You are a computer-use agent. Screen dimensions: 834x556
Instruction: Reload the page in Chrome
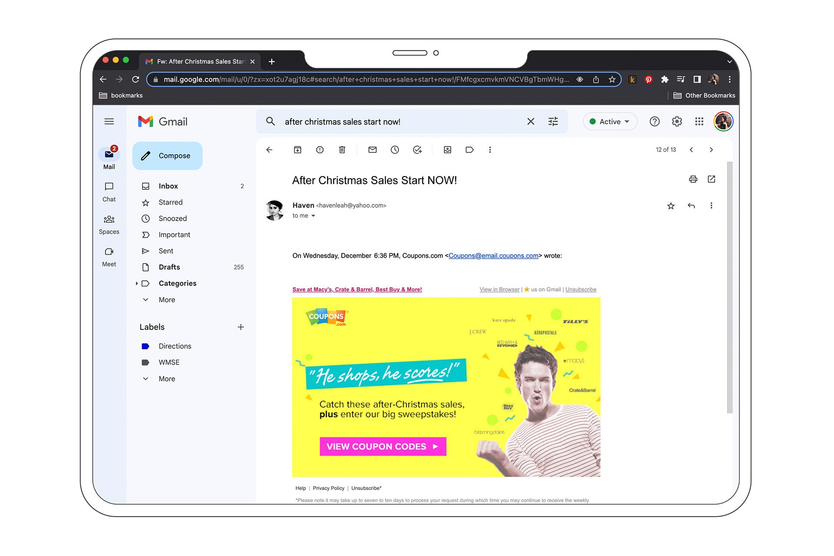point(136,79)
